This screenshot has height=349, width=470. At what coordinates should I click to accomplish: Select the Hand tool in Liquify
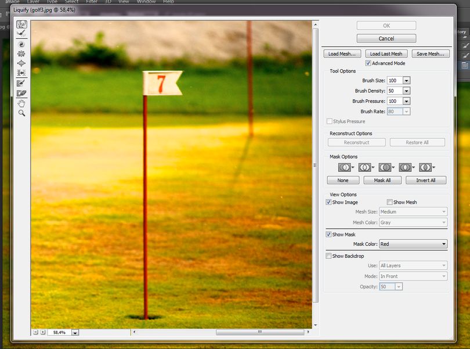coord(21,104)
